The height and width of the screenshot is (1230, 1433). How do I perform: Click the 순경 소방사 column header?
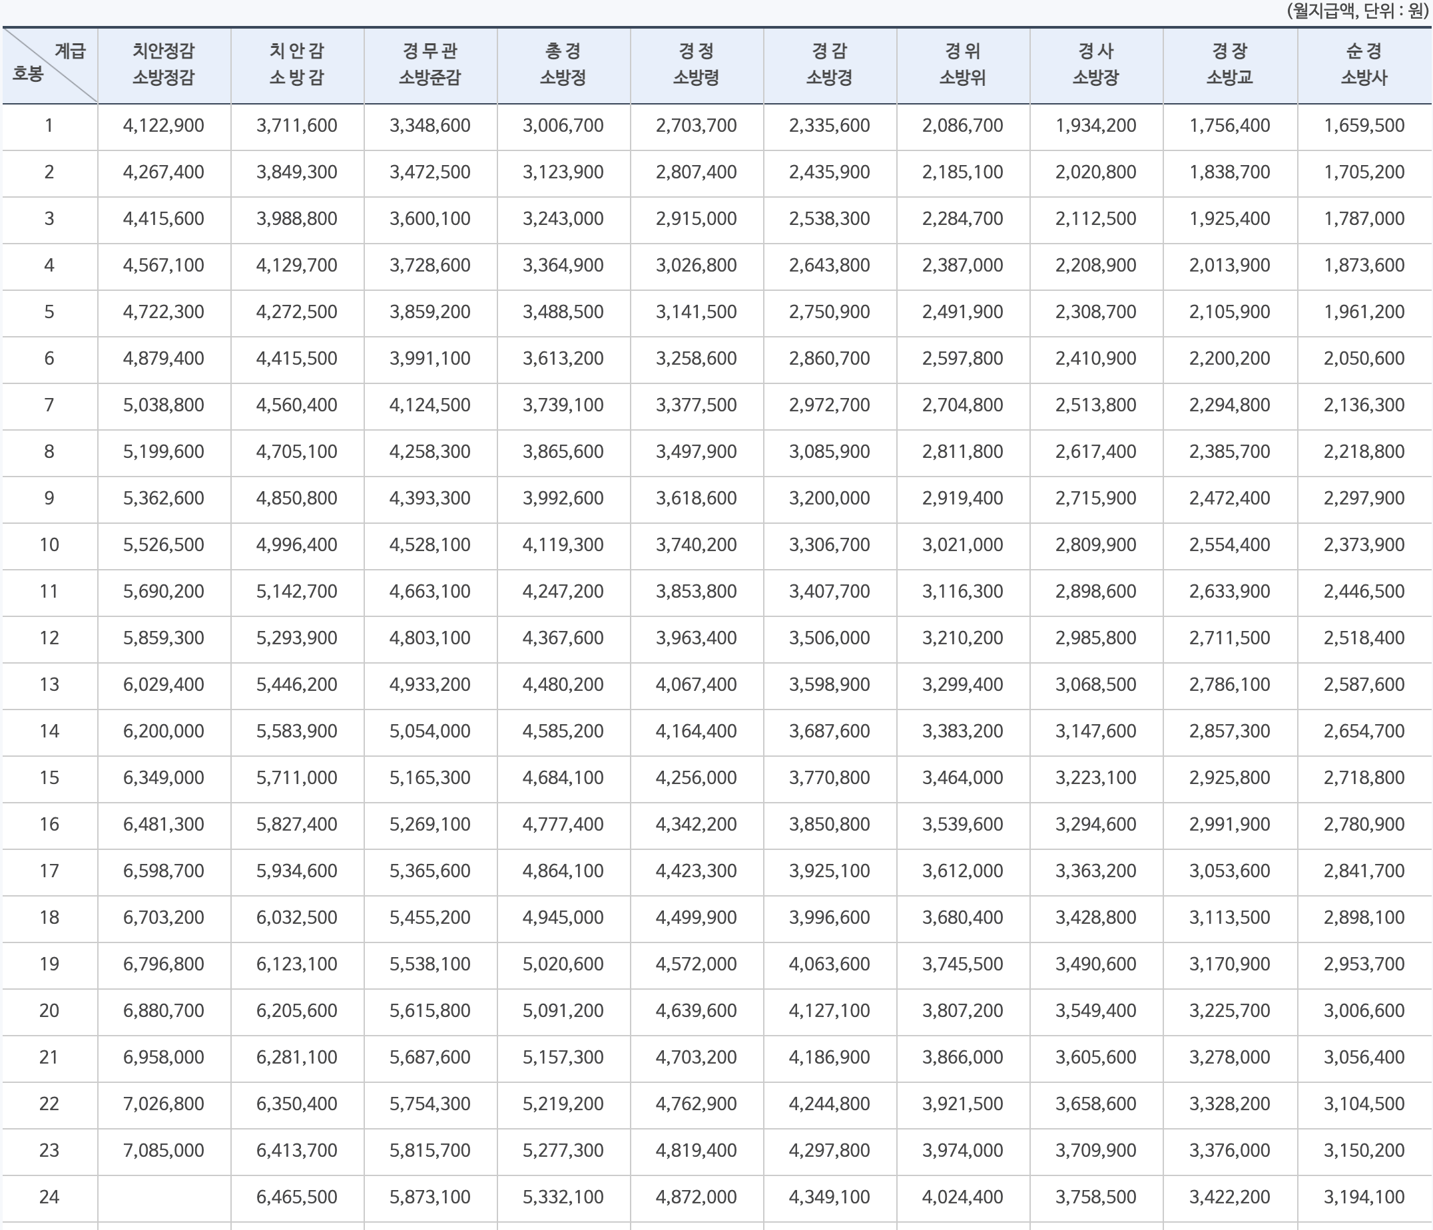point(1364,65)
